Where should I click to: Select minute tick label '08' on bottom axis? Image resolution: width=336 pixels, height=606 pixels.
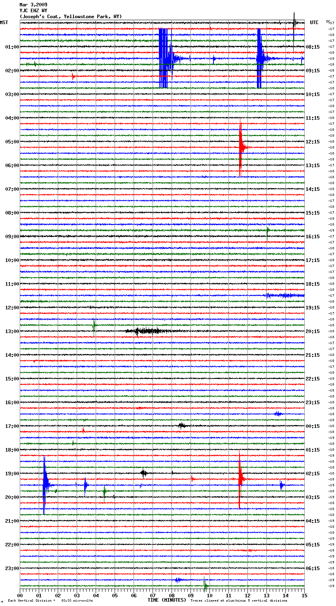[172, 595]
